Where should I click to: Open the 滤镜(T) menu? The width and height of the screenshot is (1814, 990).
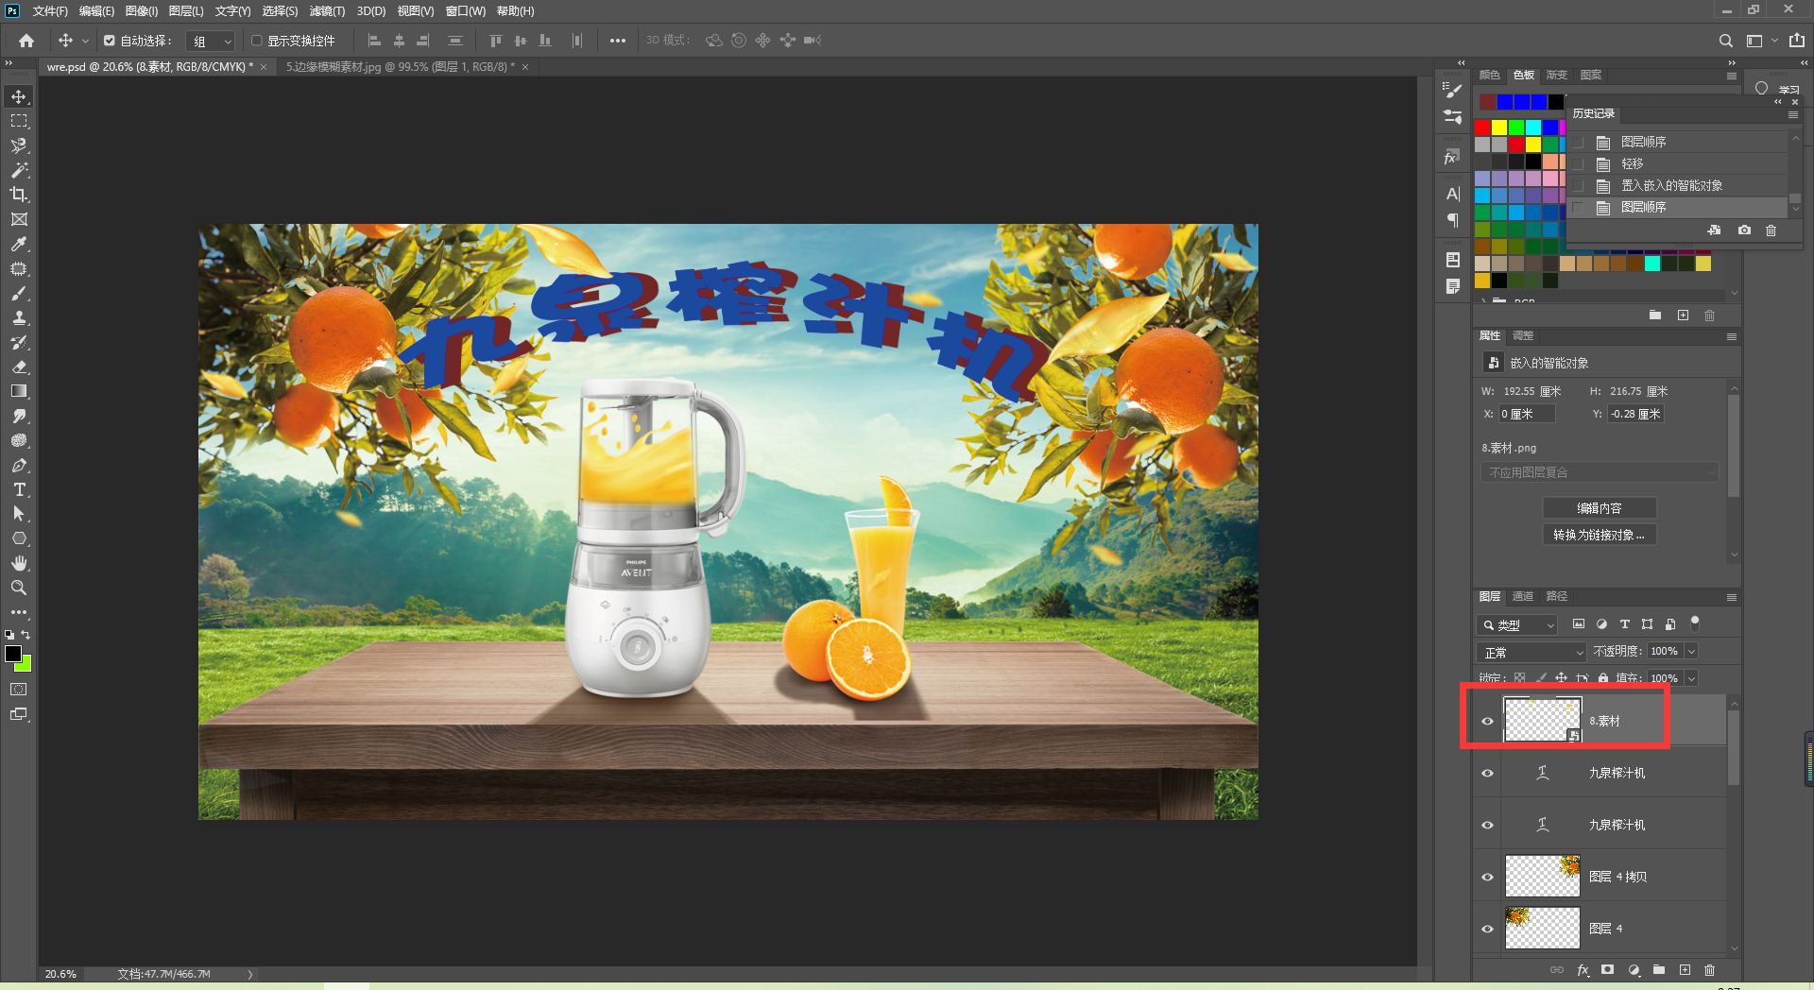(327, 11)
